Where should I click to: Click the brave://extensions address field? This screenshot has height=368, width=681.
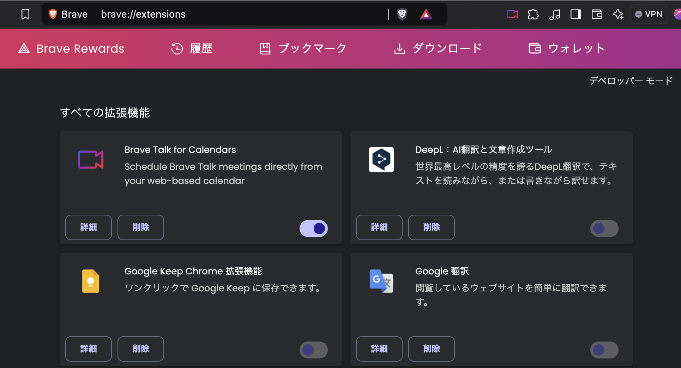(143, 14)
